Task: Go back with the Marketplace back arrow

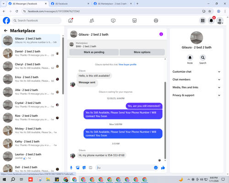Action: pos(5,31)
